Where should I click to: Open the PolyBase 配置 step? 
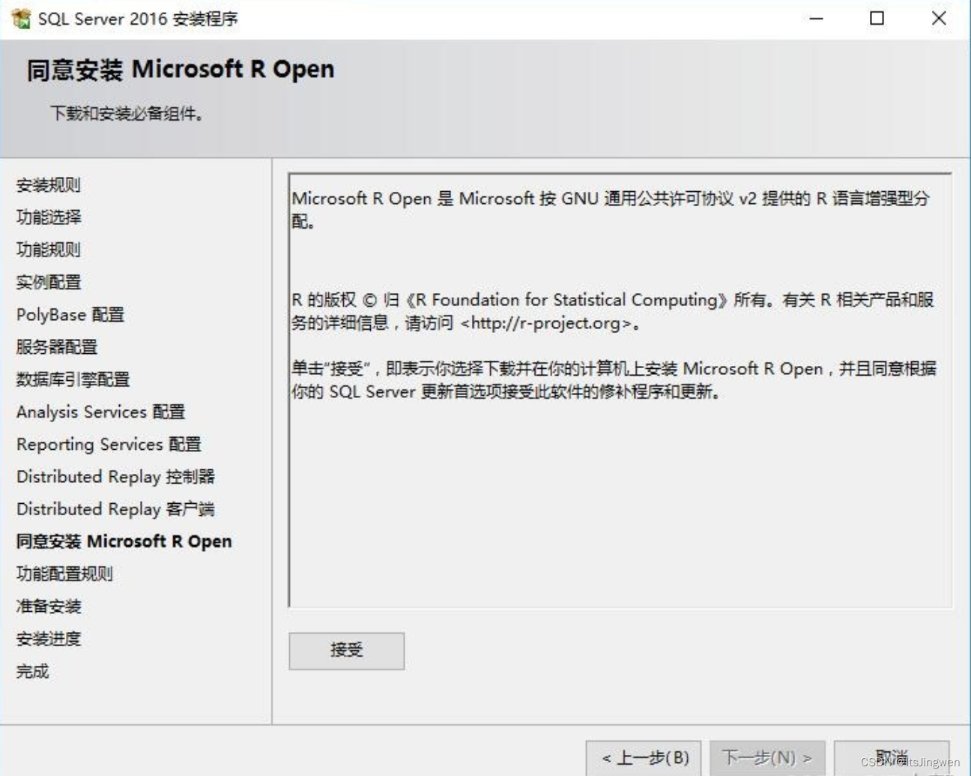[70, 315]
